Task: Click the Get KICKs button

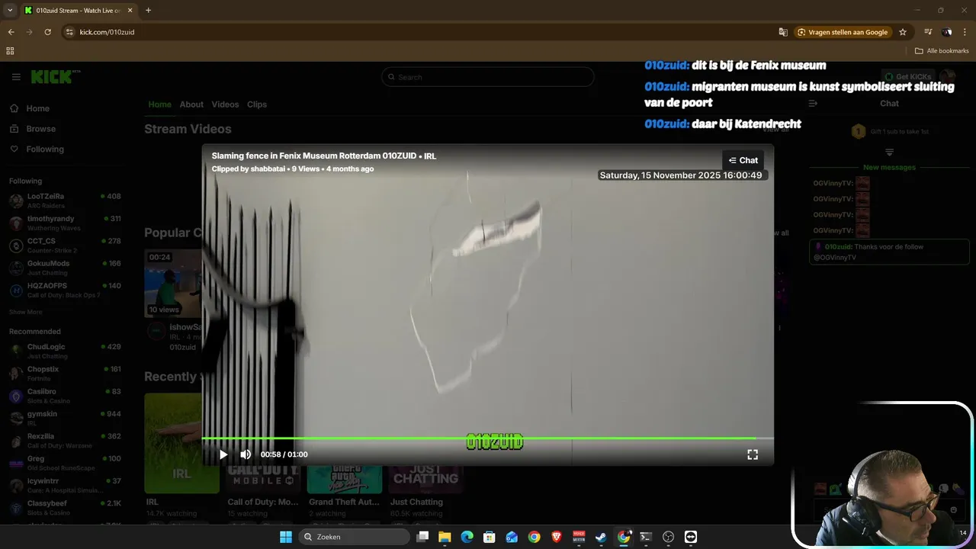Action: pos(907,77)
